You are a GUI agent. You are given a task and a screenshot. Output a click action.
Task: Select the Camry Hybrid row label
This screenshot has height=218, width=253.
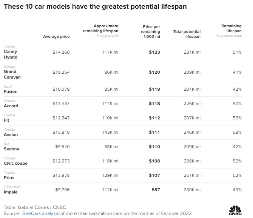tap(11, 54)
